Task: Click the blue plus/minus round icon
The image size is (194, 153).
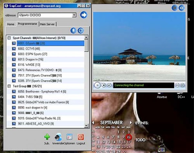Action: coord(73,31)
